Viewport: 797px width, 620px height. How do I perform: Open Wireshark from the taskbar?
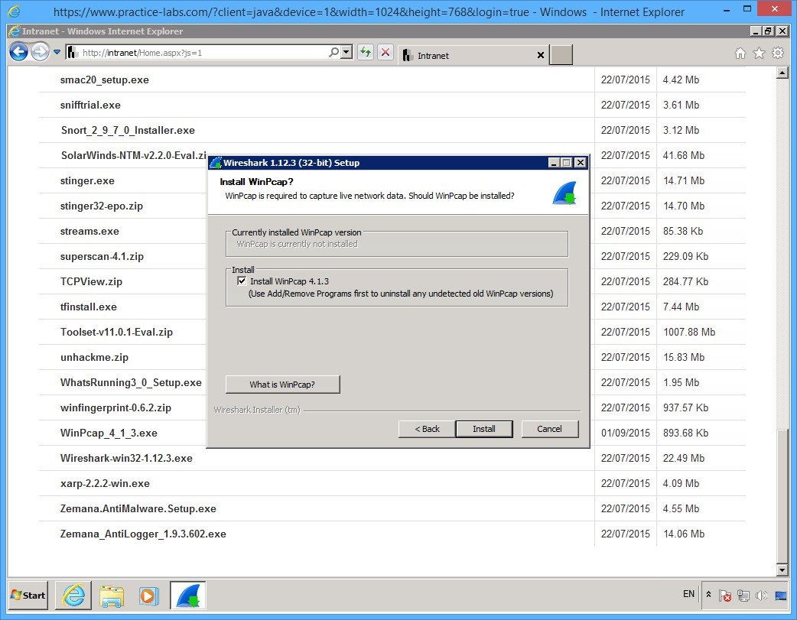188,596
